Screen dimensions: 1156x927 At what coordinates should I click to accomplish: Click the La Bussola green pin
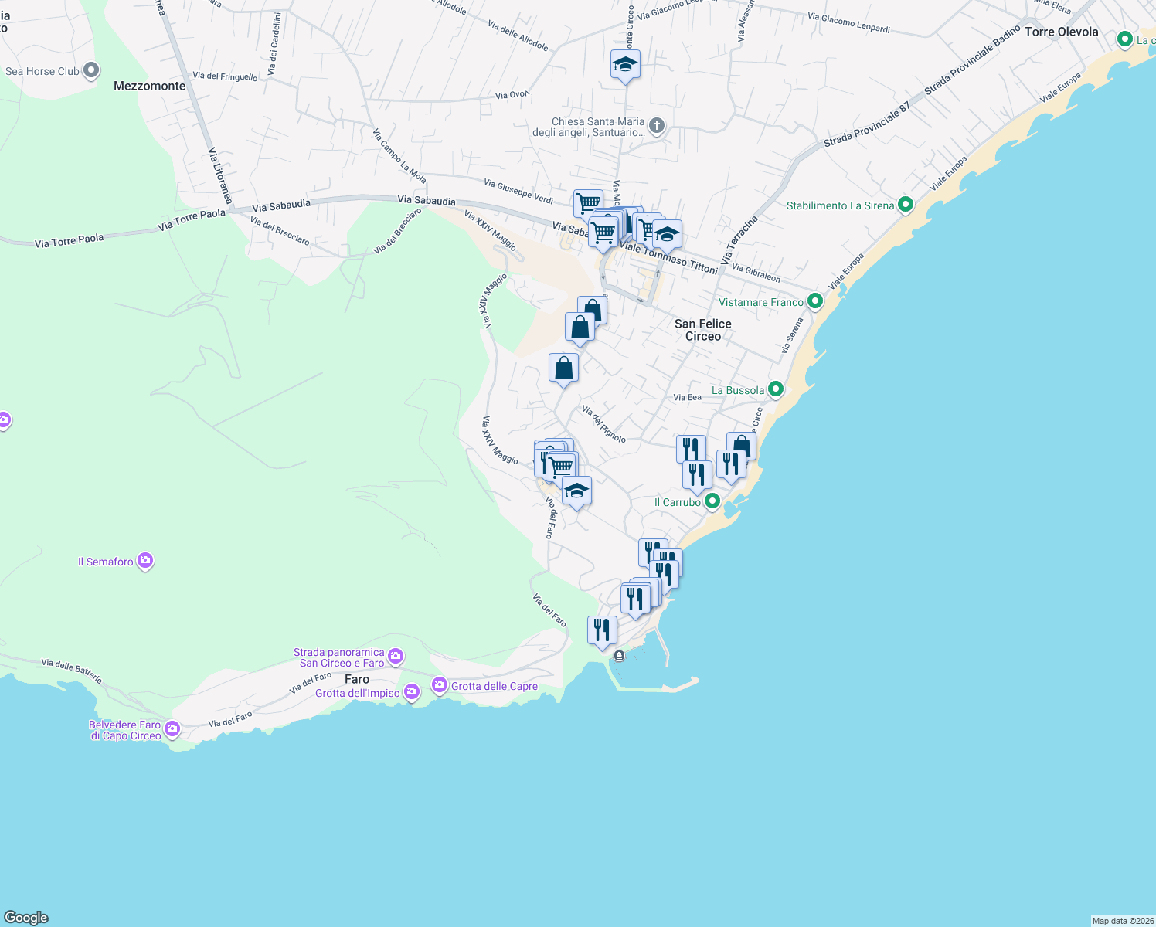tap(776, 390)
